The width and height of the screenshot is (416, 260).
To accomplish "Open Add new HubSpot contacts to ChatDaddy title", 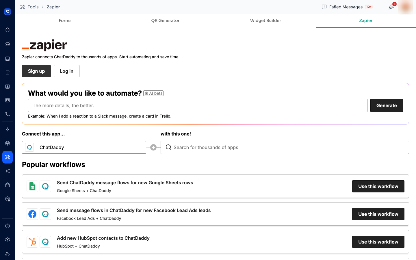I will 103,238.
